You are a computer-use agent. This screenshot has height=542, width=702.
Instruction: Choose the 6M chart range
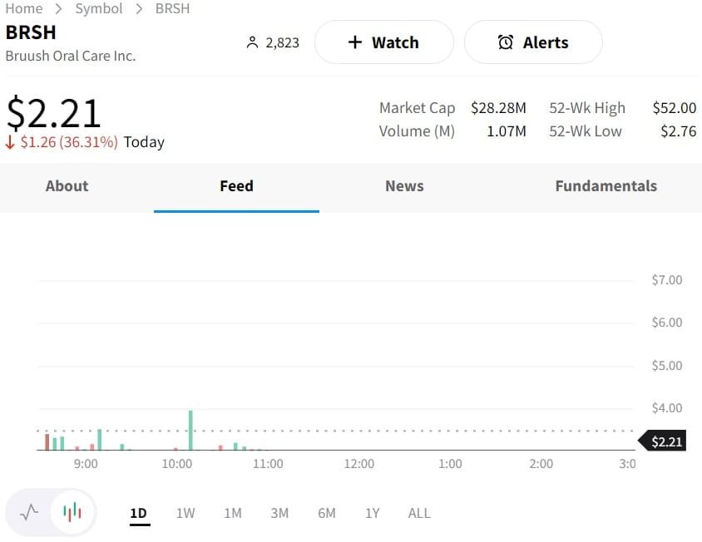[327, 513]
